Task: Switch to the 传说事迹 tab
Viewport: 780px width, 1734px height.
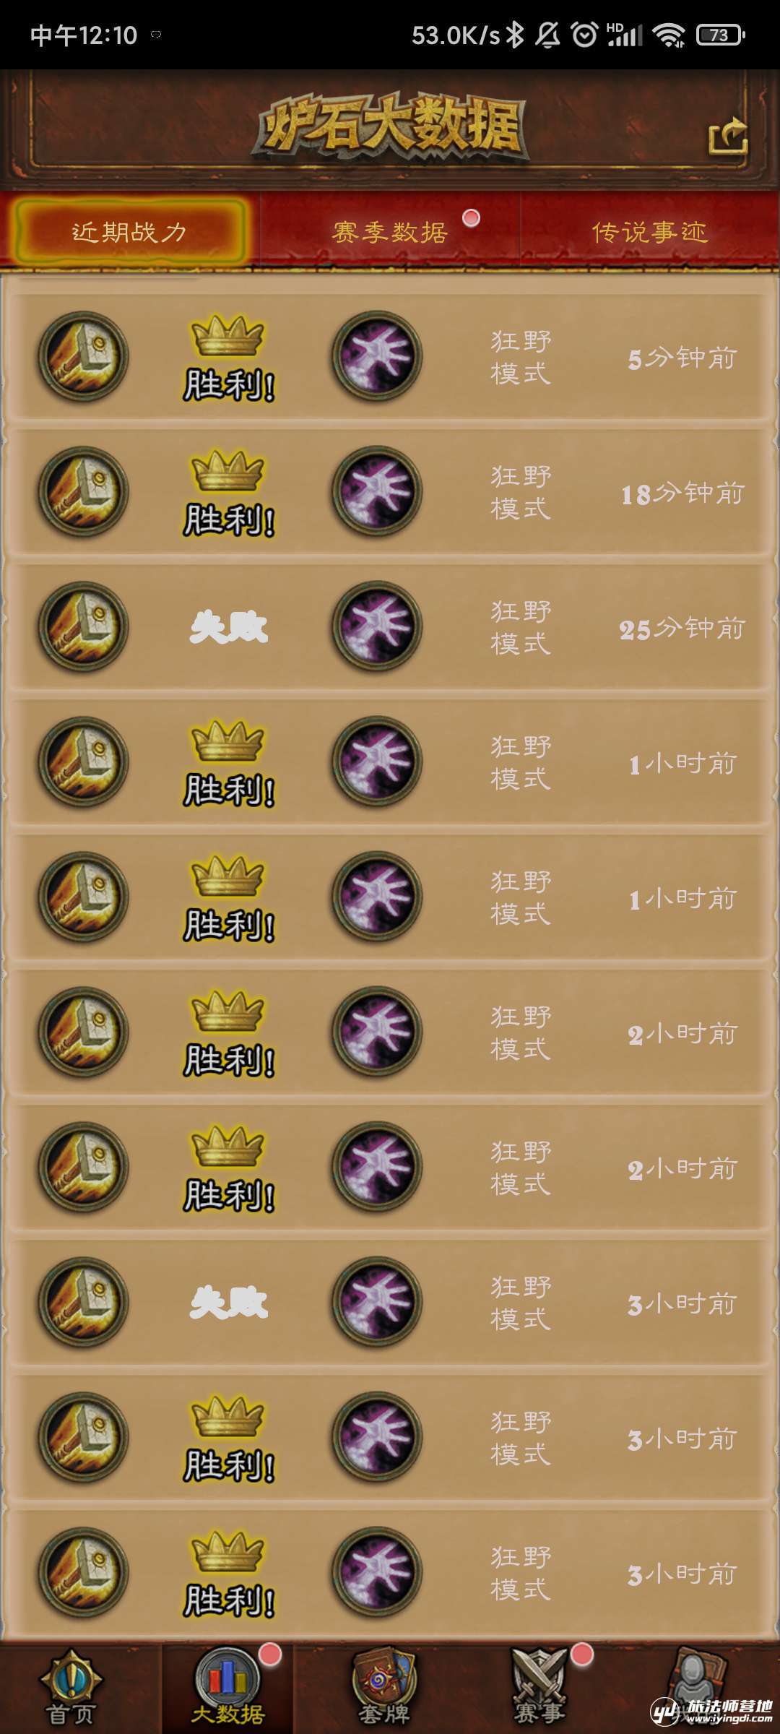Action: [x=649, y=232]
